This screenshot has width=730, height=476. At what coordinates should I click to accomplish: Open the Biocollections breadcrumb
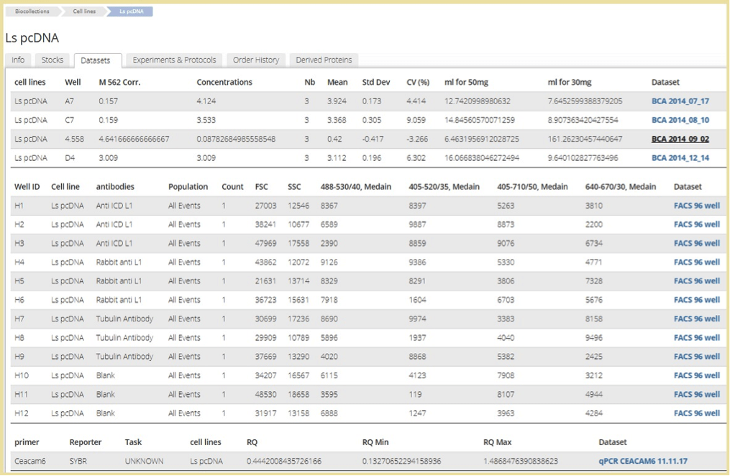[x=32, y=12]
